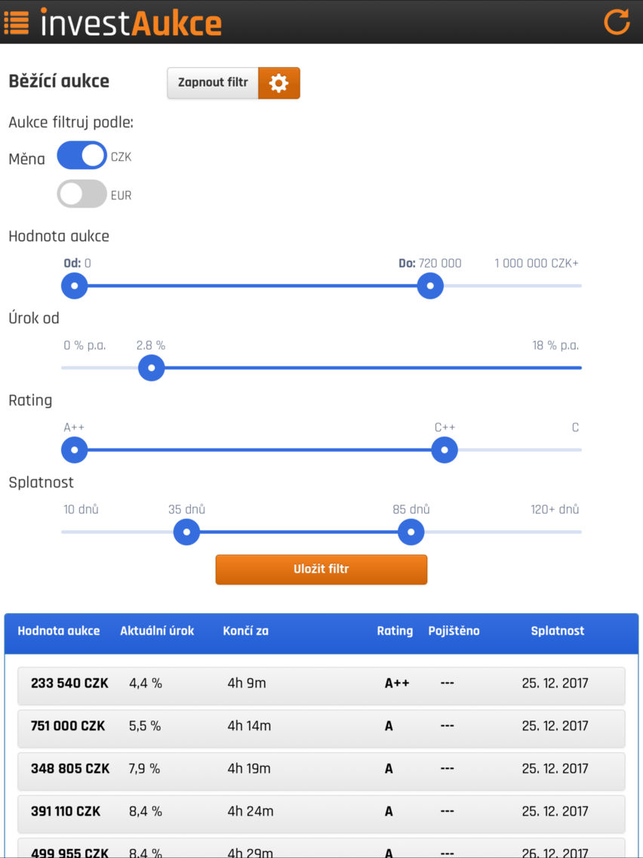The height and width of the screenshot is (858, 643).
Task: Click the Úrok od 2.8 % slider handle
Action: click(152, 368)
